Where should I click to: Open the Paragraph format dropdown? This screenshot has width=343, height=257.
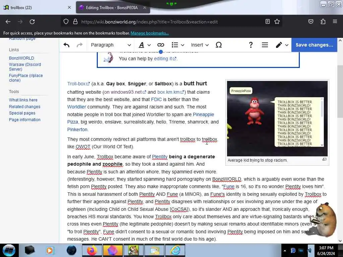111,45
